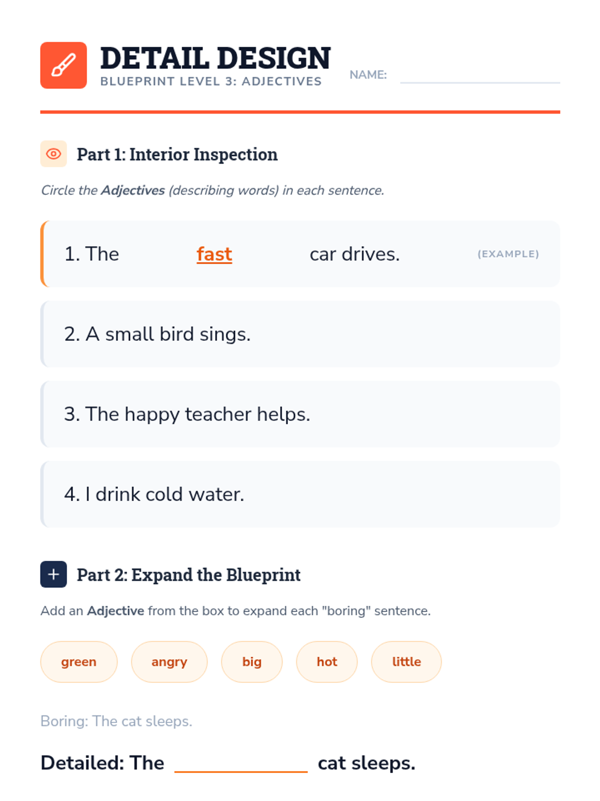Pick the "angry" adjective chip
Image resolution: width=600 pixels, height=801 pixels.
(x=169, y=662)
